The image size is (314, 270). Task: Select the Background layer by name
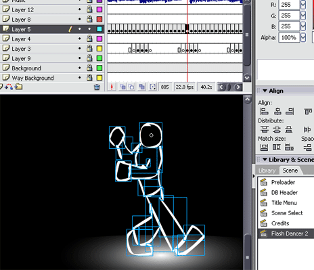coord(26,68)
